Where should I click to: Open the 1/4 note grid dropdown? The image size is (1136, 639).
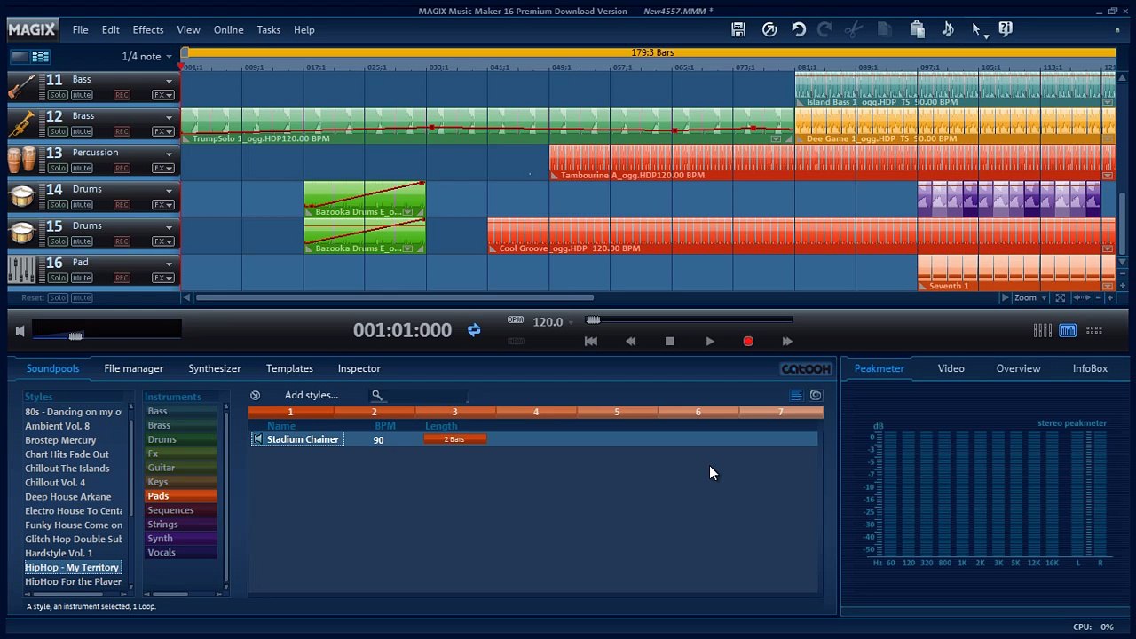tap(147, 57)
